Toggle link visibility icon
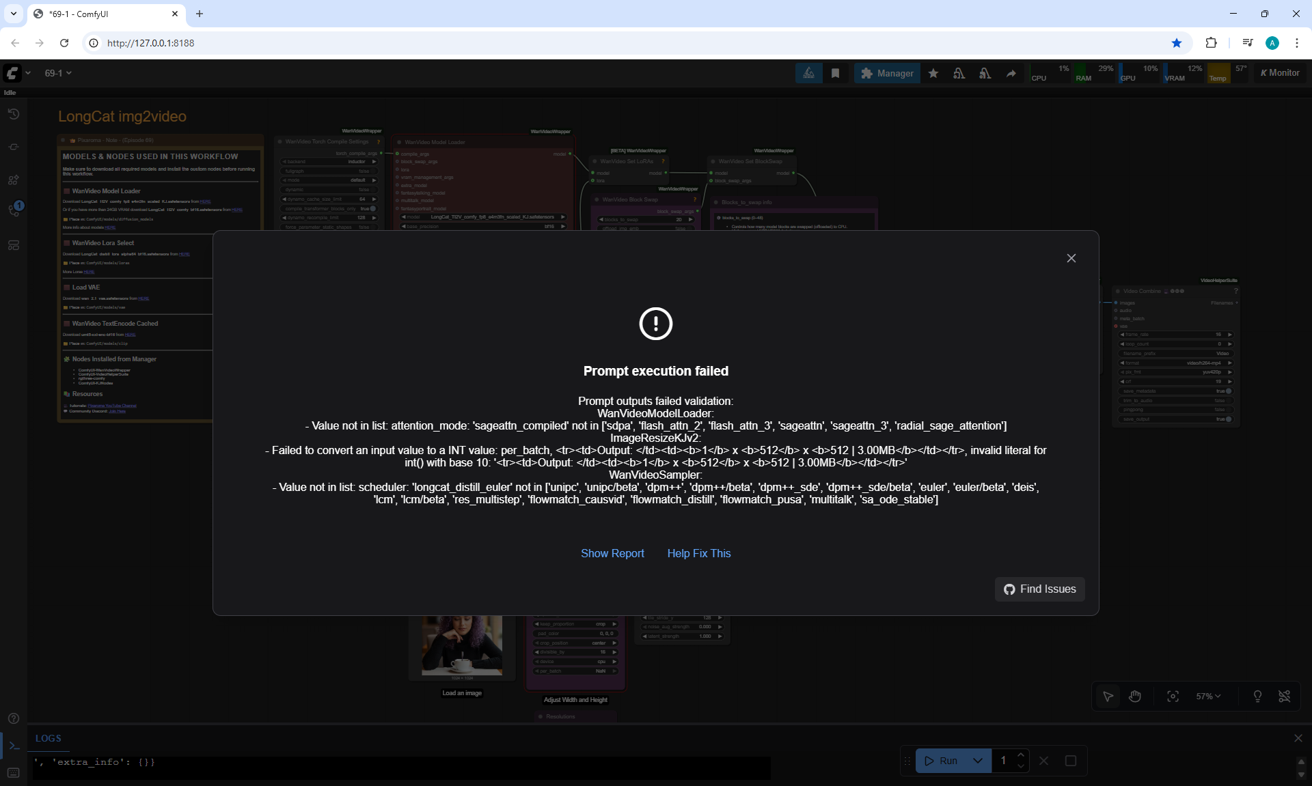Viewport: 1312px width, 786px height. click(1285, 696)
